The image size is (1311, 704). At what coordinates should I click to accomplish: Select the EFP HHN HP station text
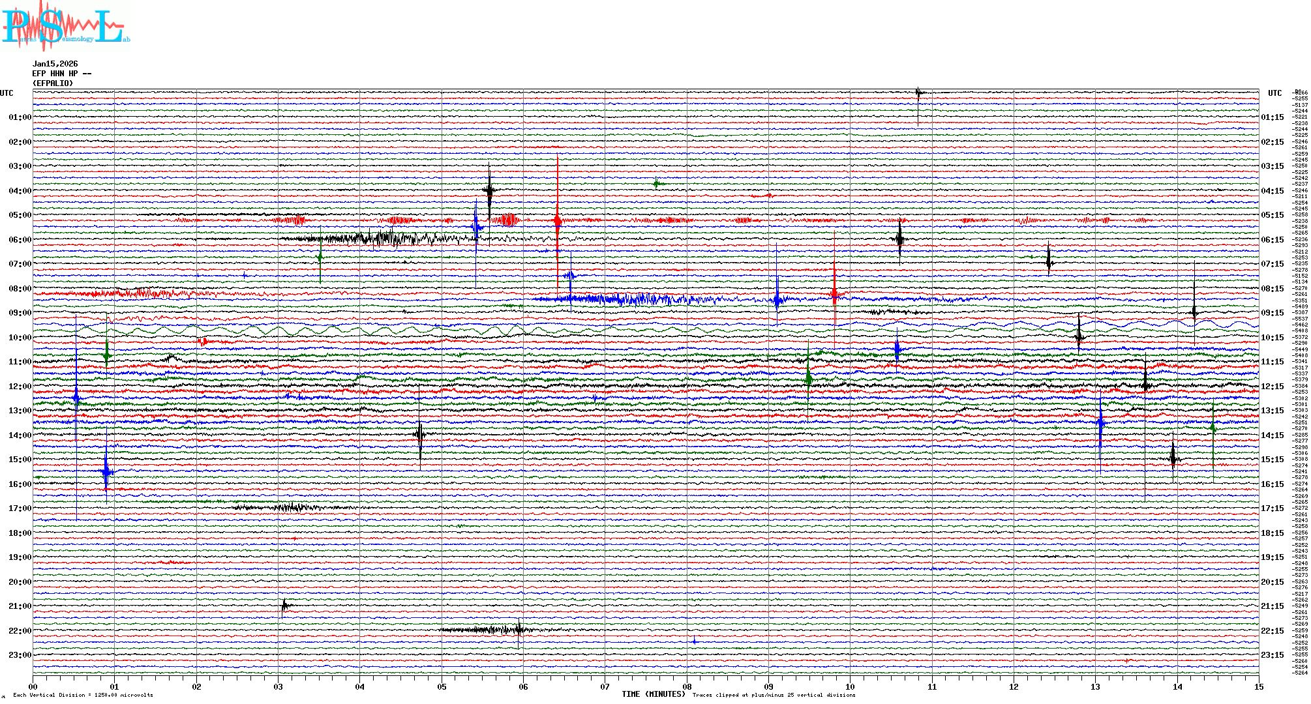[x=61, y=74]
